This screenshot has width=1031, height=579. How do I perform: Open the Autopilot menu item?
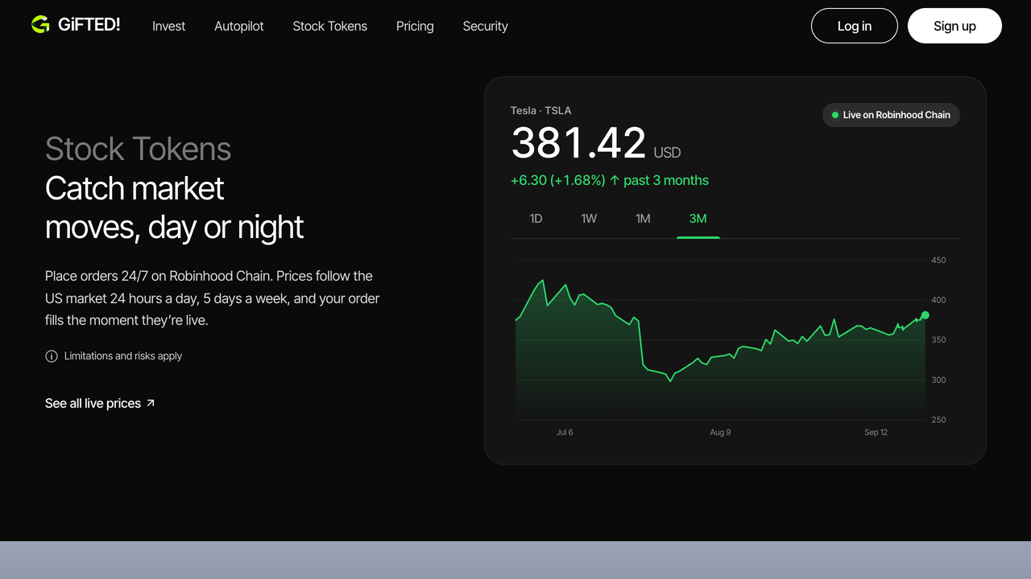pyautogui.click(x=239, y=26)
